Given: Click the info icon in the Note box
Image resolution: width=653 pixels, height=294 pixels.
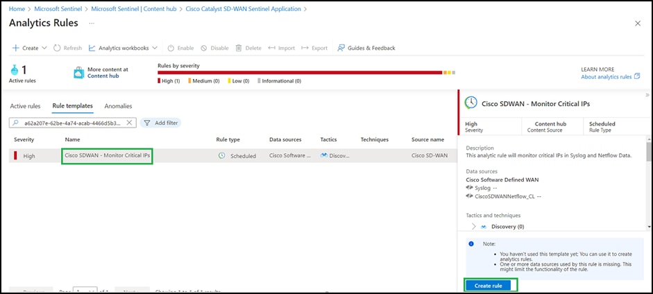Looking at the screenshot, I should coord(471,243).
